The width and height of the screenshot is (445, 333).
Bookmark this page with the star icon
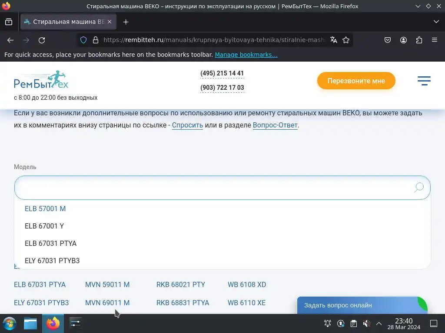pos(345,40)
